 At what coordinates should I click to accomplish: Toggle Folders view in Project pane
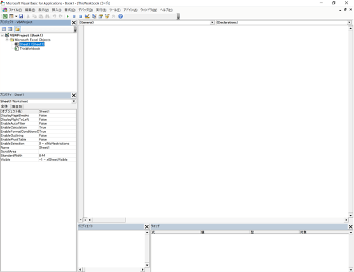tap(17, 29)
